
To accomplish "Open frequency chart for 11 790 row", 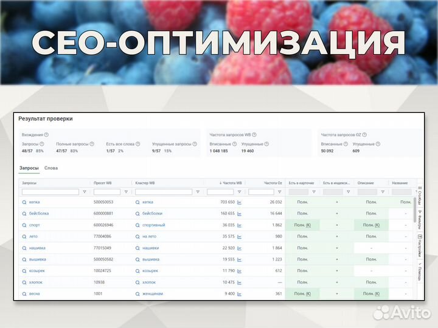I will click(x=240, y=271).
